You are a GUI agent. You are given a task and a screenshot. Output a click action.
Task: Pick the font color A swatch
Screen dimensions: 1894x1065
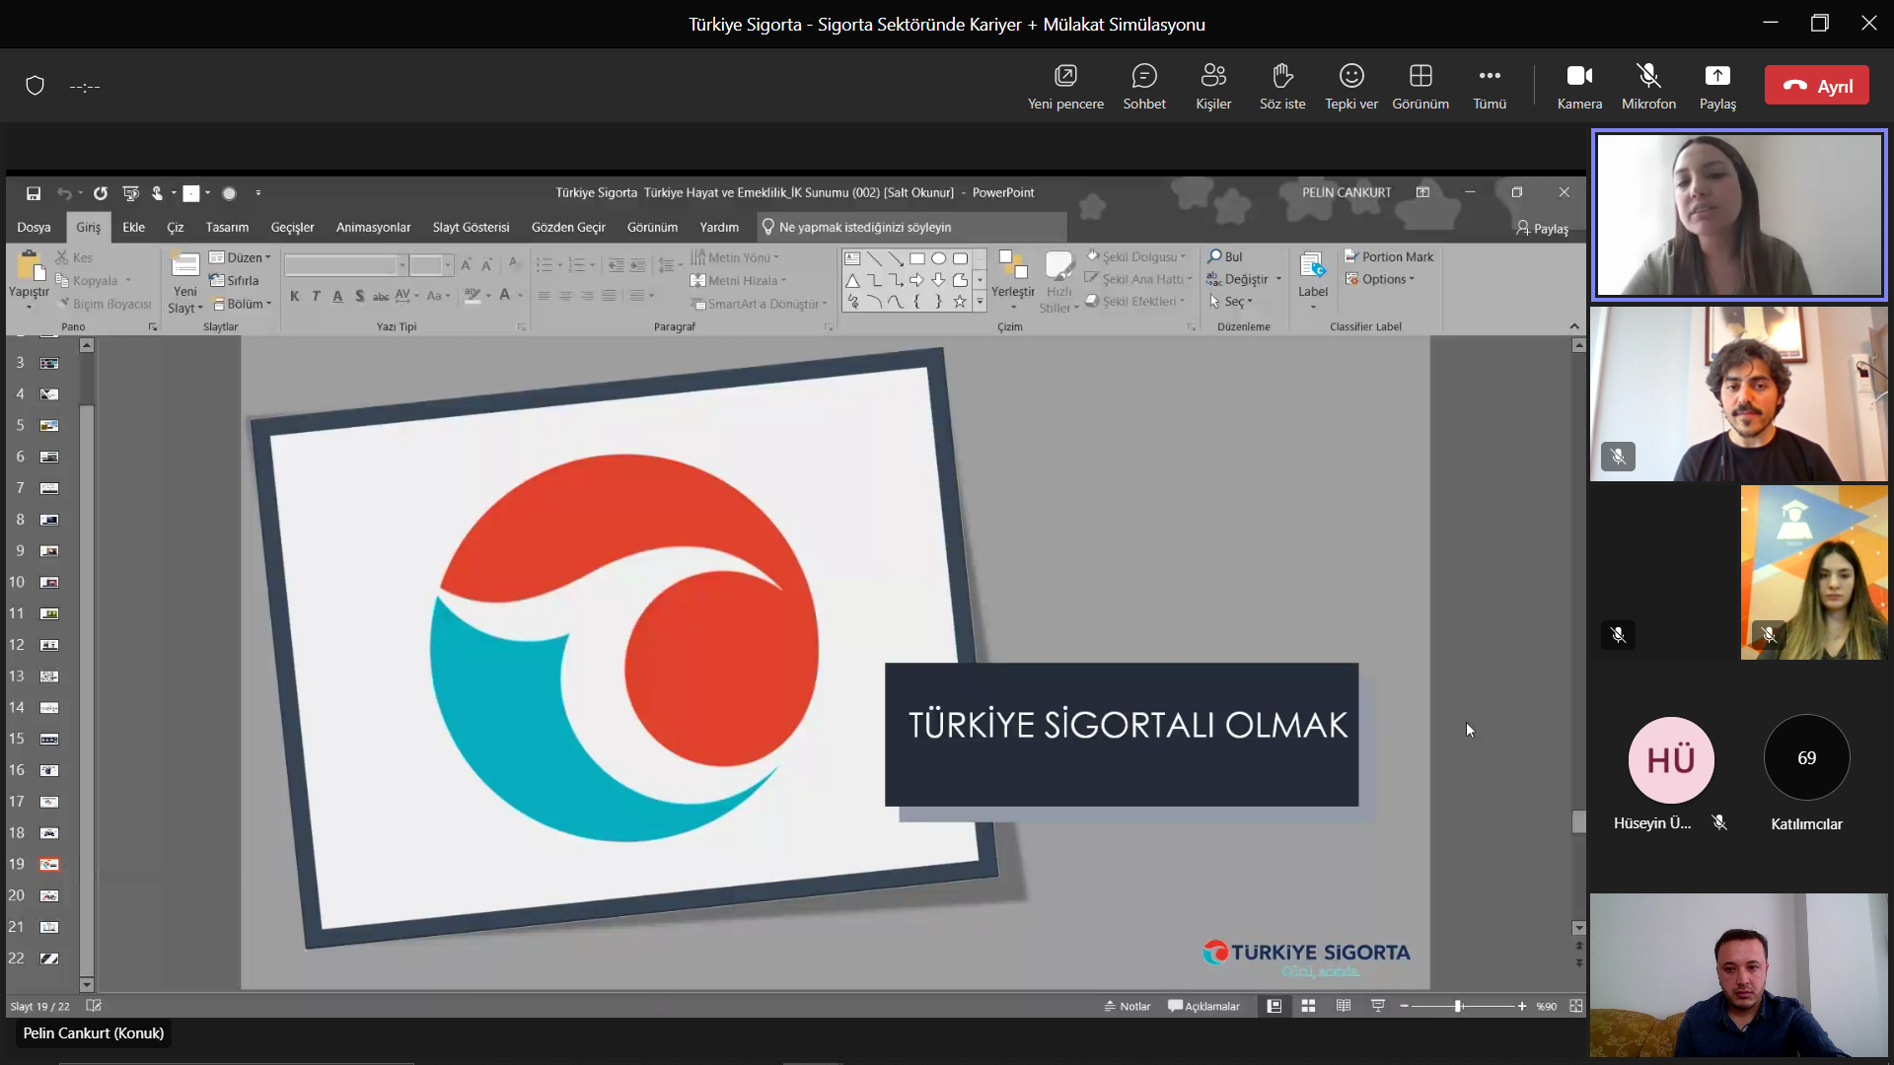pos(505,295)
